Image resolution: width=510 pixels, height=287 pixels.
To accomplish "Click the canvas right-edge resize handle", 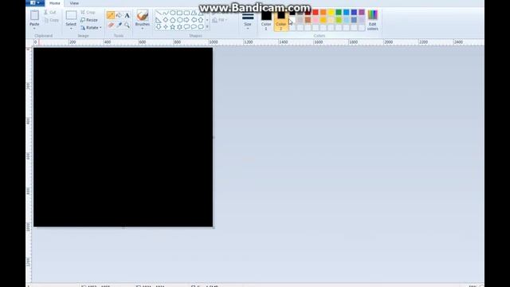I will coord(214,137).
